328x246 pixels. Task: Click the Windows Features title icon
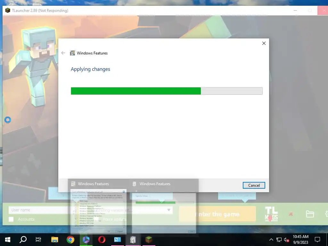point(73,53)
